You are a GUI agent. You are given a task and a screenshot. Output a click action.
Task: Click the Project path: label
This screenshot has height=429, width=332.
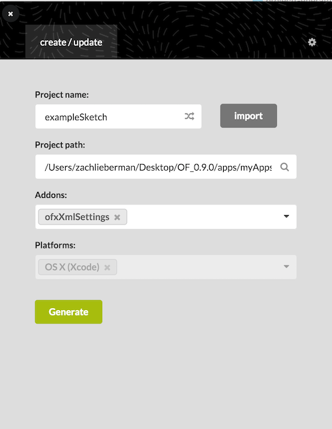[60, 145]
